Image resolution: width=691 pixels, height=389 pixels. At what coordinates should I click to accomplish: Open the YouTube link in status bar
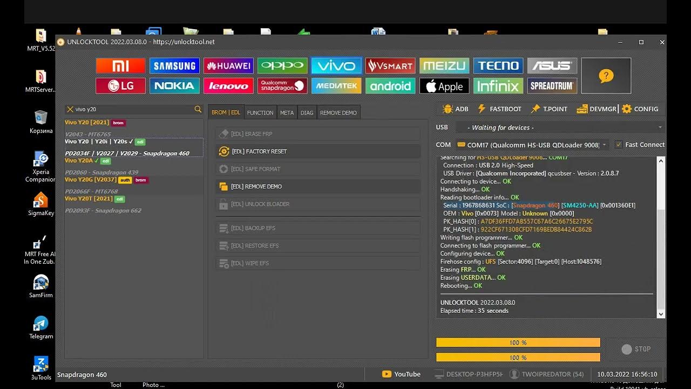click(x=401, y=374)
